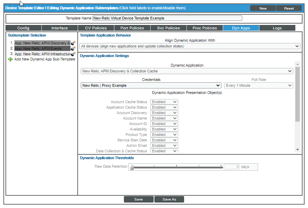Open the Dynamic Application dropdown
Viewport: 308px width, 208px height.
[187, 71]
